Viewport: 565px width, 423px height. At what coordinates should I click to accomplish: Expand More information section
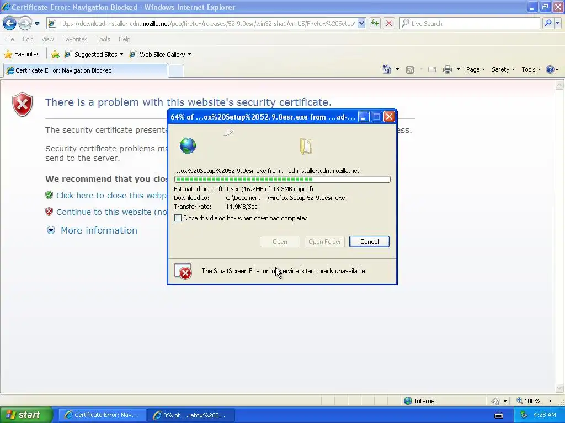[99, 230]
